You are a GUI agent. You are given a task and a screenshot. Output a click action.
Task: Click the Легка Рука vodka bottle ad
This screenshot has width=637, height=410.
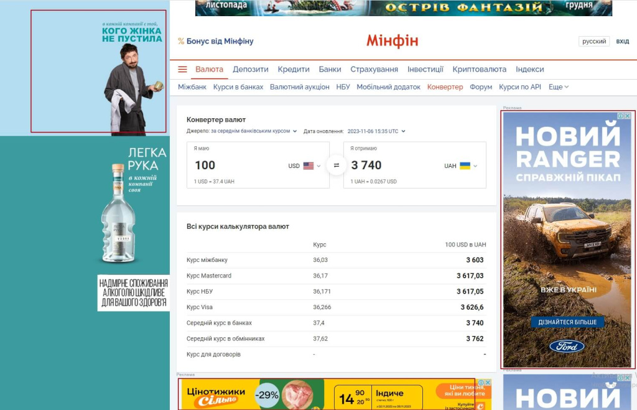point(118,213)
